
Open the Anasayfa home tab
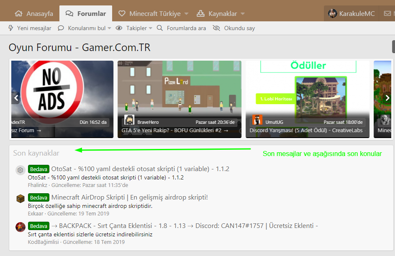[x=34, y=13]
